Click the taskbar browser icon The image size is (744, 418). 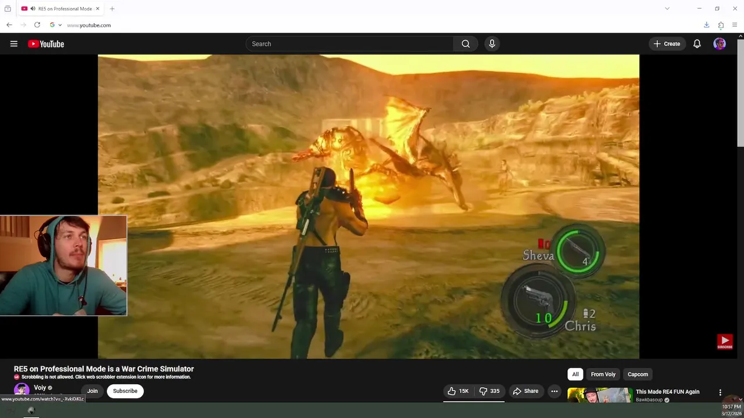click(x=31, y=410)
